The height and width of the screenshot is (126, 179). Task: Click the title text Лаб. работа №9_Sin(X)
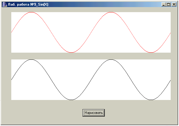[28, 4]
